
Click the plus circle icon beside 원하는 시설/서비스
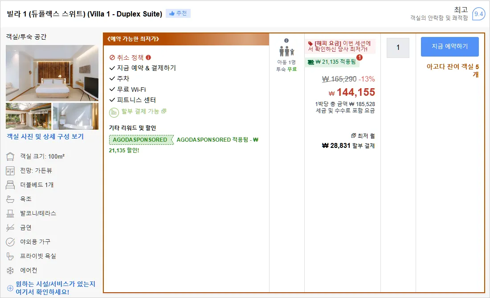point(10,288)
